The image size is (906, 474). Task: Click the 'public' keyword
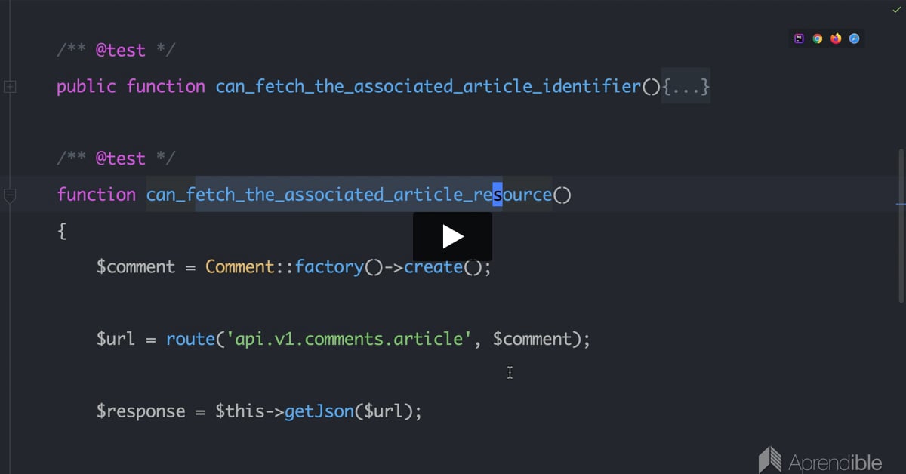coord(86,86)
